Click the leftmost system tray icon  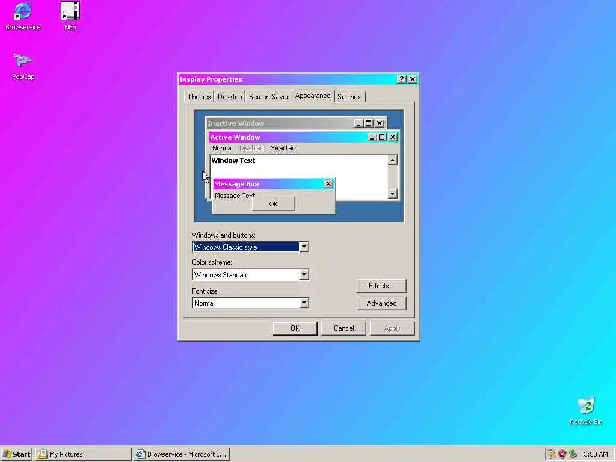(552, 454)
